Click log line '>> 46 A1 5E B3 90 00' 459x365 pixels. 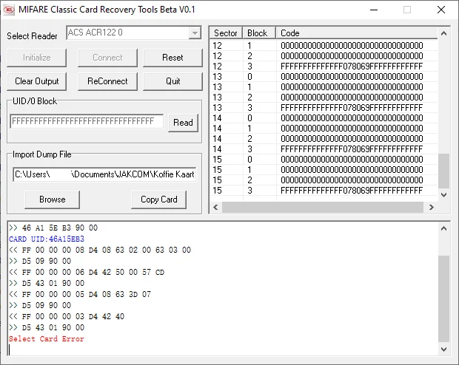53,228
